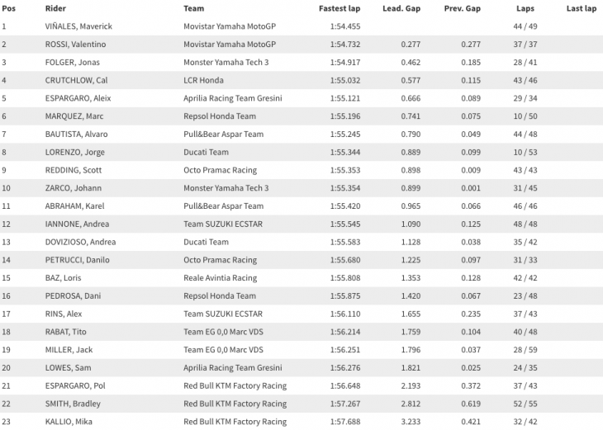Click the Last lap column header
603x430 pixels.
pos(581,9)
